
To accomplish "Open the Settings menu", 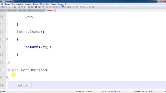I will pyautogui.click(x=36, y=4).
